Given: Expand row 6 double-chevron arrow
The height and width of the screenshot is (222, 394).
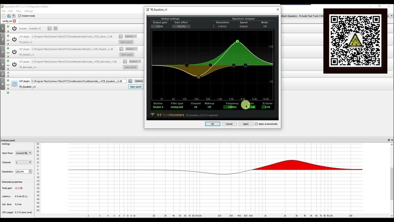Looking at the screenshot, I should point(8,88).
